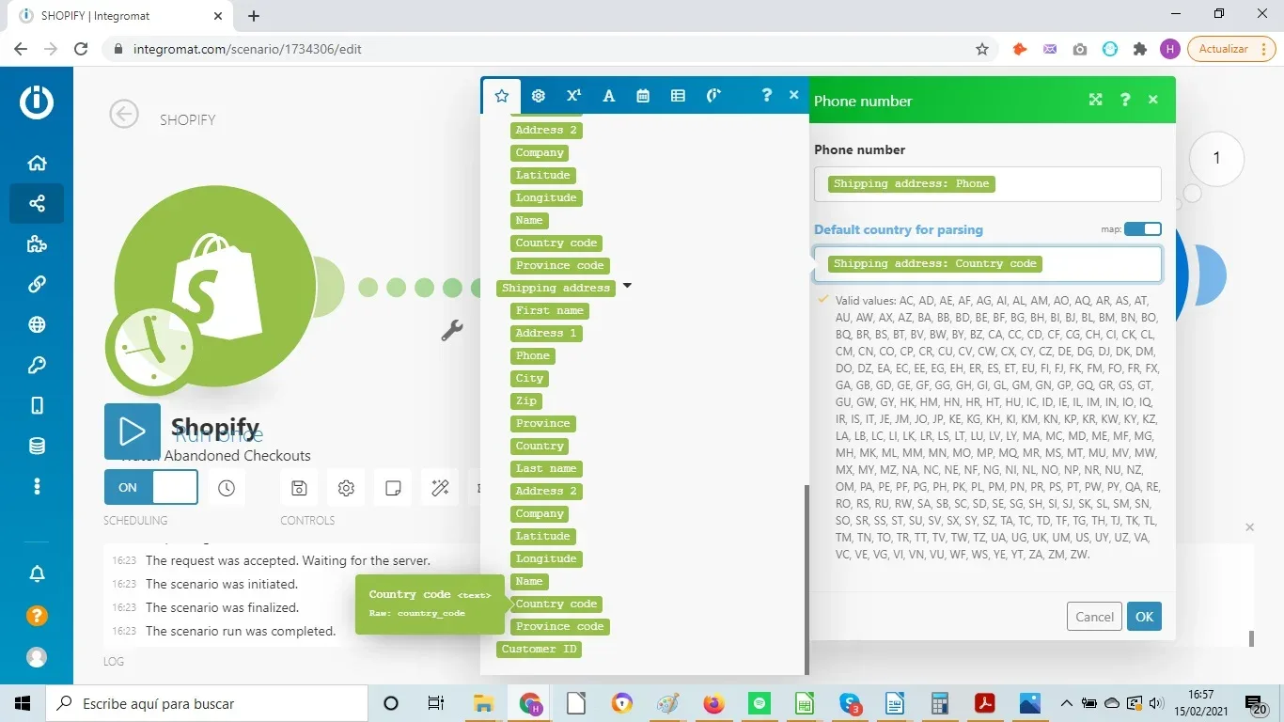Open schedule settings clock icon
This screenshot has height=722, width=1284.
click(227, 488)
